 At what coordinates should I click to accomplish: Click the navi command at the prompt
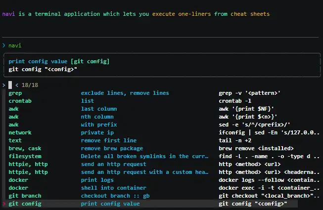click(x=15, y=45)
